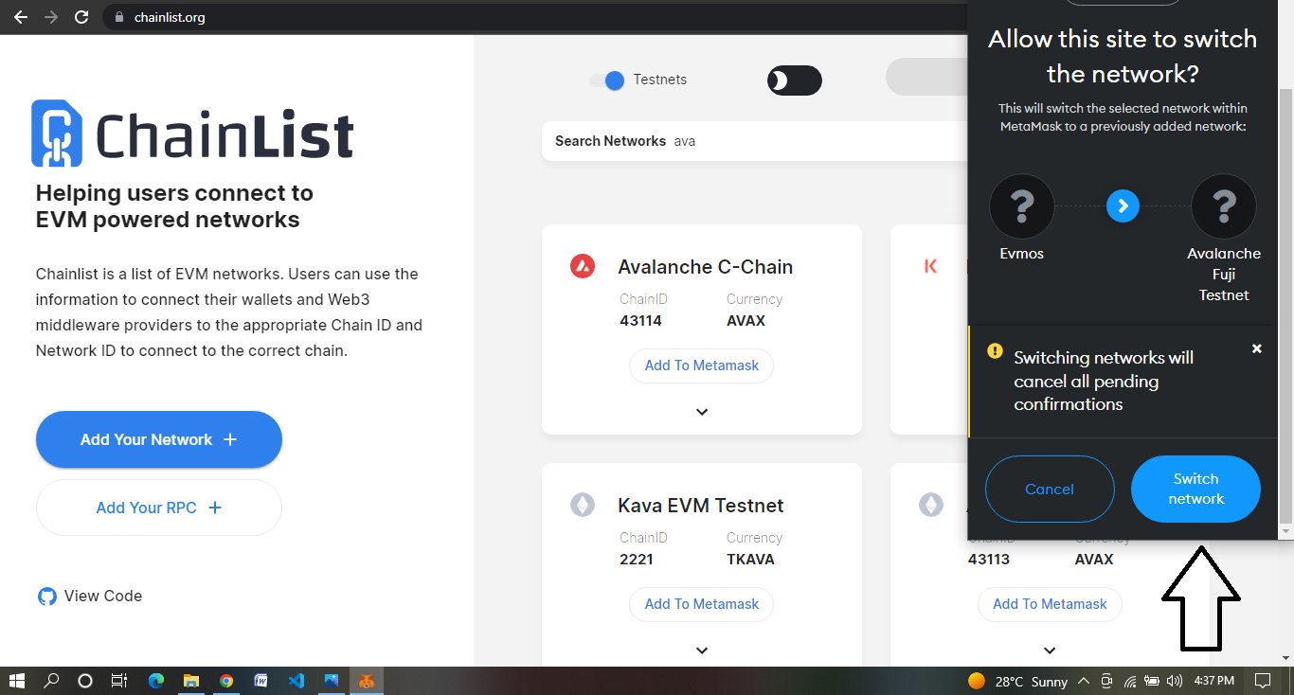Dismiss the pending confirmations warning

pyautogui.click(x=1257, y=348)
